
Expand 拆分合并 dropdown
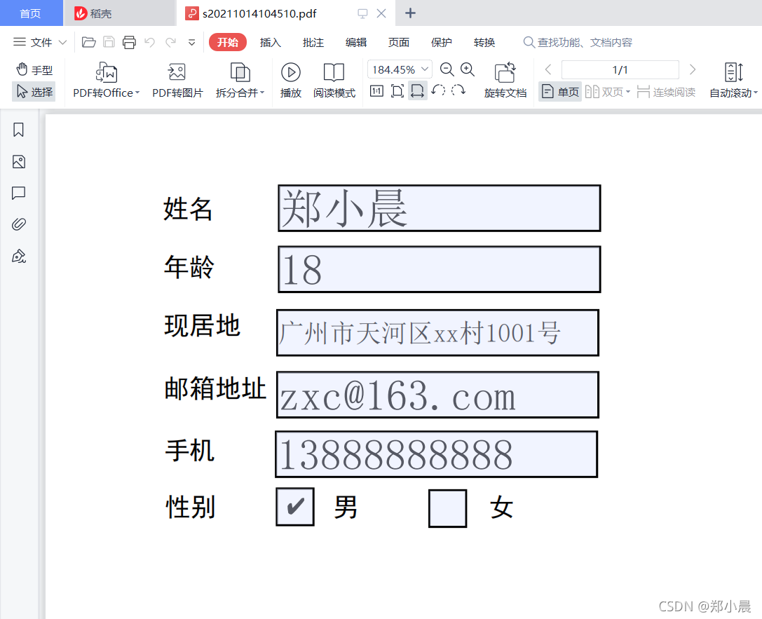(262, 93)
